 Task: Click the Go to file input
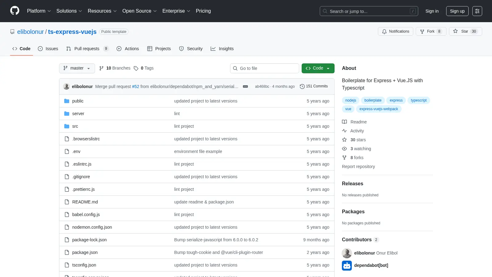264,68
